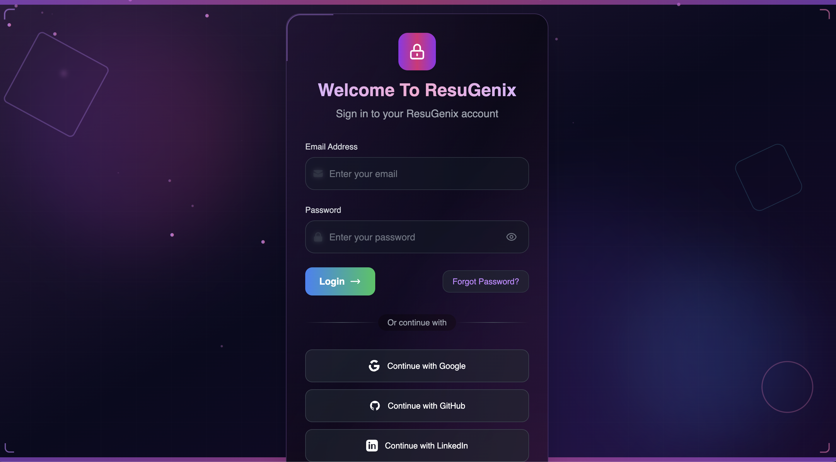Click the padlock icon in password field
This screenshot has height=462, width=836.
pyautogui.click(x=318, y=237)
